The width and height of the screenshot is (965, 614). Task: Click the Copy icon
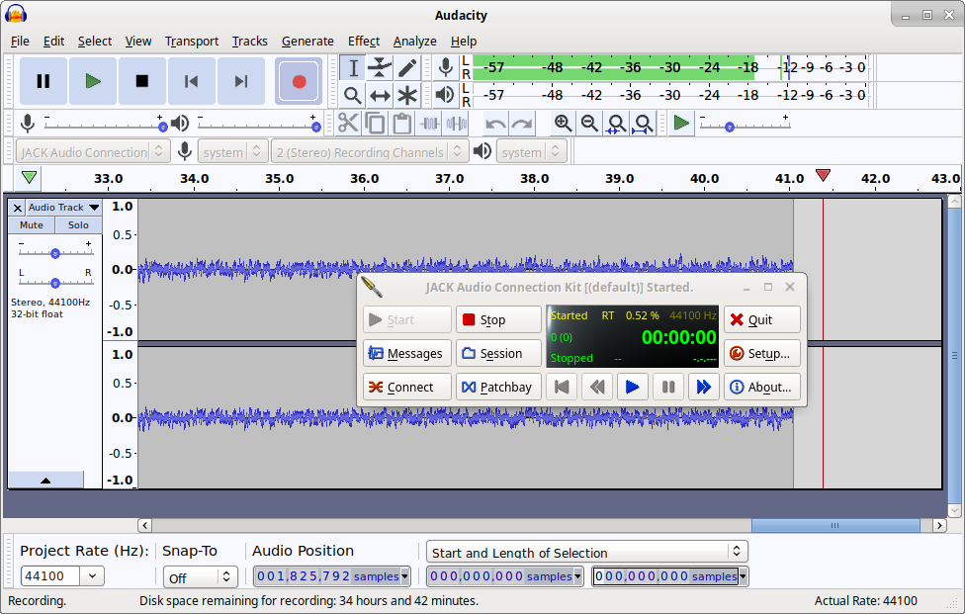pos(376,124)
